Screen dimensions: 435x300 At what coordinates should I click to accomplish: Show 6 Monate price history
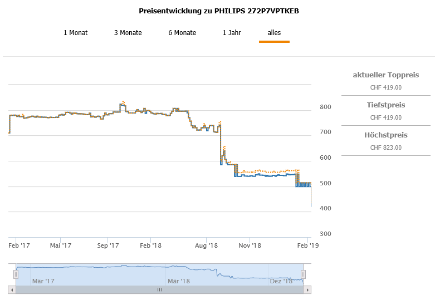coord(182,33)
